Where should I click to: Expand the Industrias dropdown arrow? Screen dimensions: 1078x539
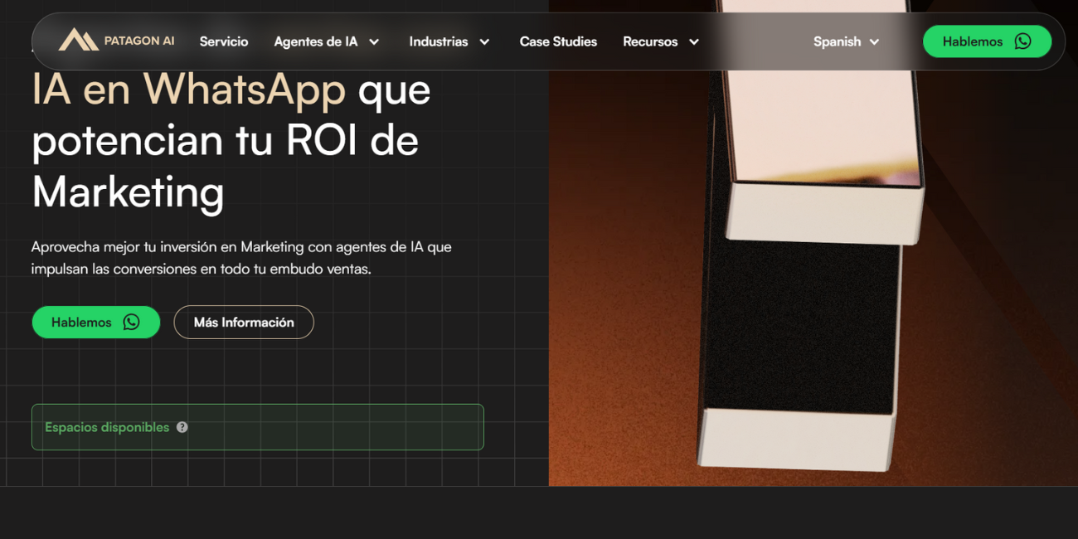point(484,41)
